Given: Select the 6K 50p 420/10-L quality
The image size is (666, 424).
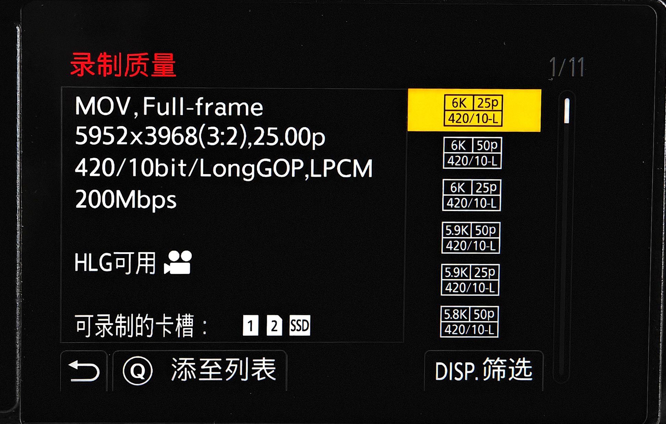Looking at the screenshot, I should (x=472, y=153).
